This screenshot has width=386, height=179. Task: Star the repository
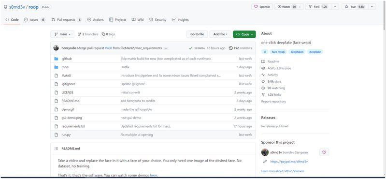point(355,7)
